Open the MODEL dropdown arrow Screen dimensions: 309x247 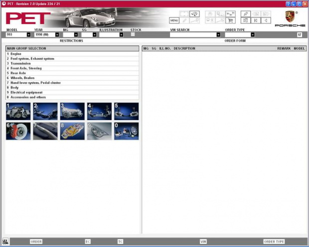point(28,35)
